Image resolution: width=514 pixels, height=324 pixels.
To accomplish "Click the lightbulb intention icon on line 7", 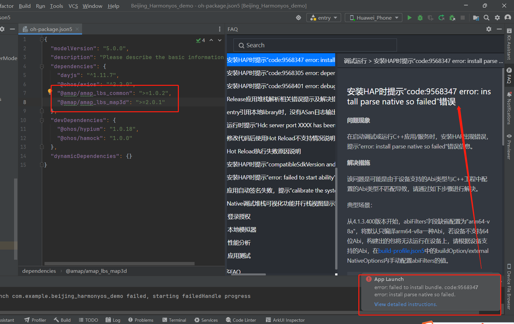I will coord(50,91).
